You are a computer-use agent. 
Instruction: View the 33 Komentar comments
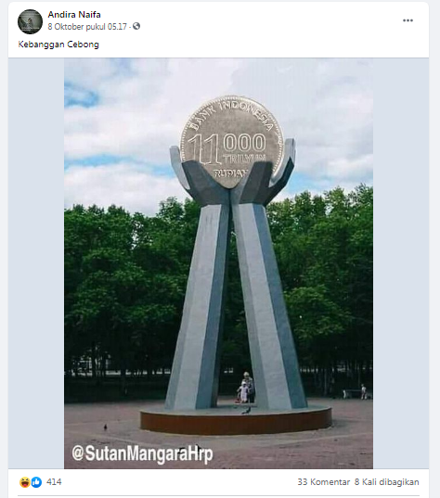(323, 482)
